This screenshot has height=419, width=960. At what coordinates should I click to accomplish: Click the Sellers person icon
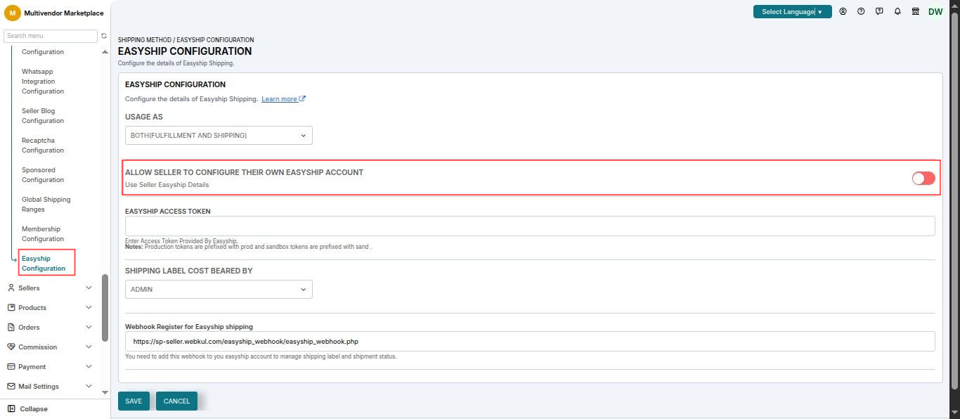(x=11, y=288)
